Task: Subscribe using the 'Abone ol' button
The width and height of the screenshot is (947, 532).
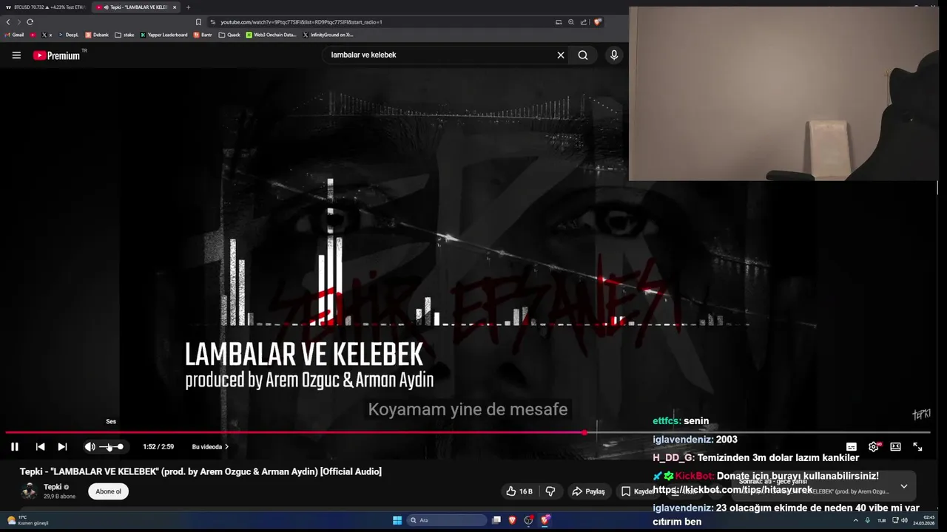Action: [108, 491]
